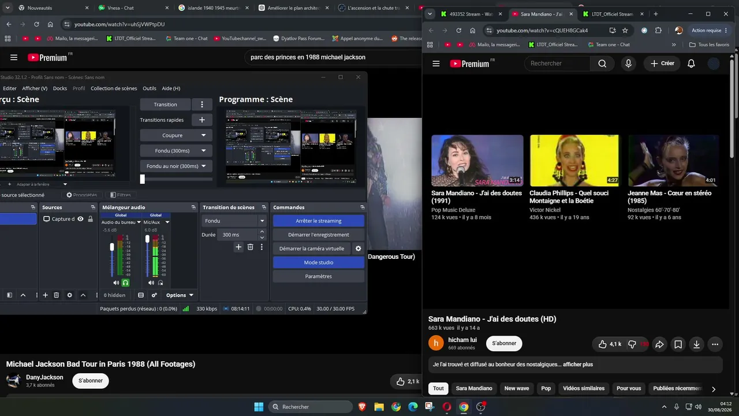
Task: Open advanced audio properties in audio mixer
Action: 154,295
